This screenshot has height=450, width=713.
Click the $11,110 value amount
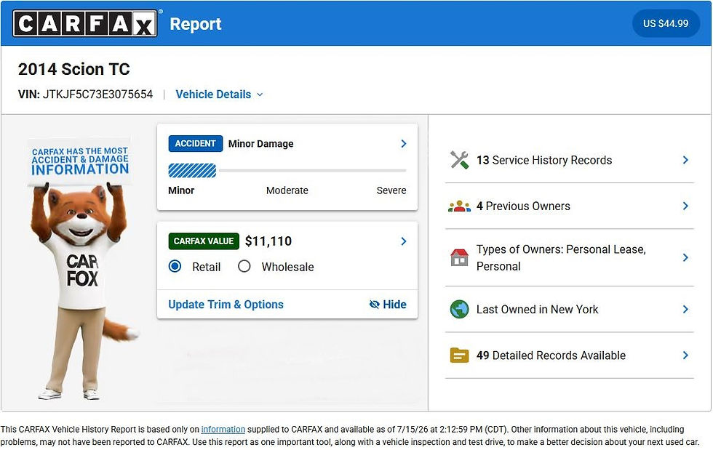tap(268, 241)
